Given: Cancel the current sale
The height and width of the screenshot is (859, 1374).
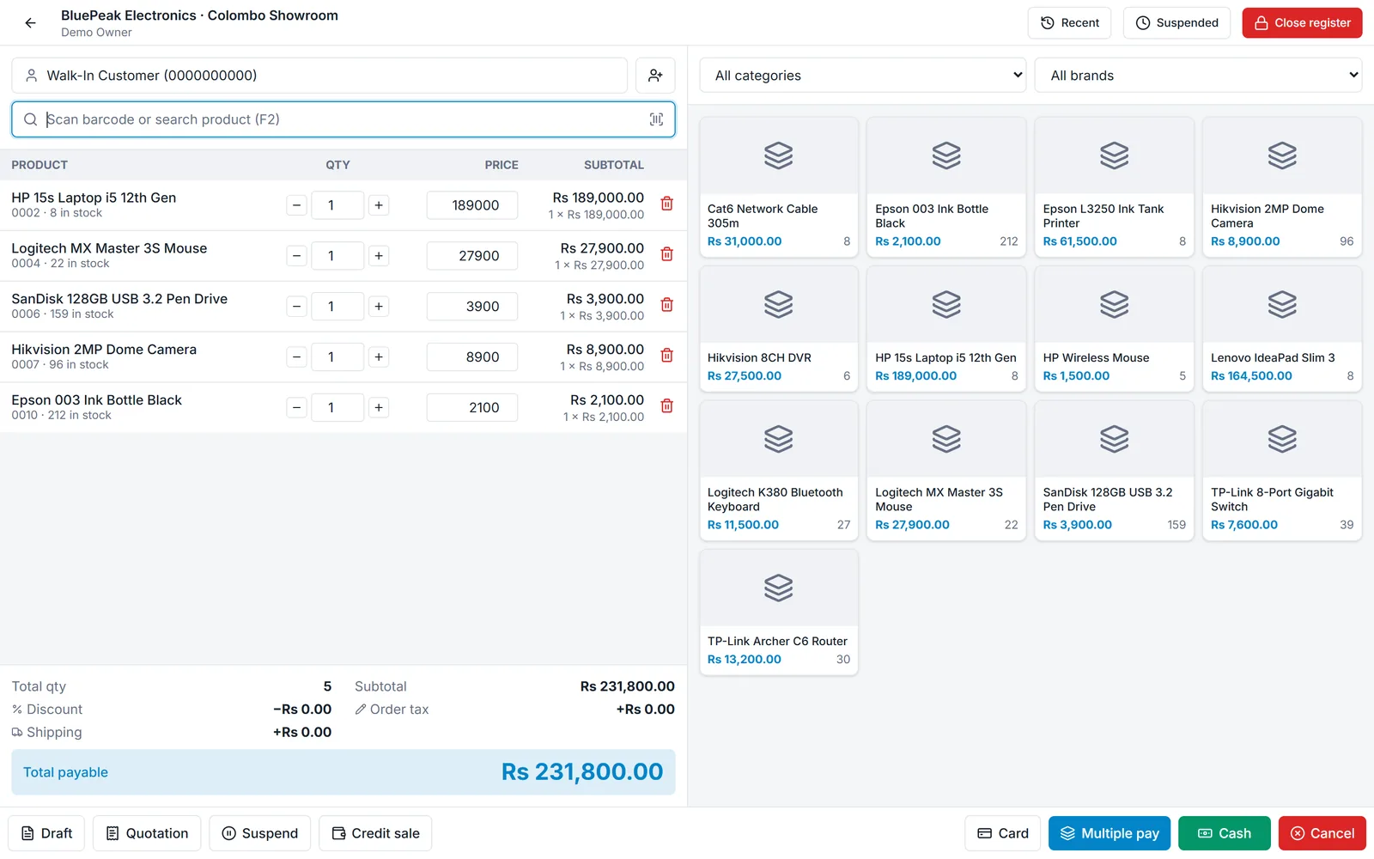Looking at the screenshot, I should tap(1322, 833).
